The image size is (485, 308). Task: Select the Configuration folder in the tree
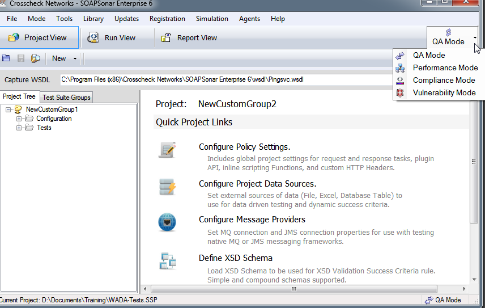(x=54, y=119)
